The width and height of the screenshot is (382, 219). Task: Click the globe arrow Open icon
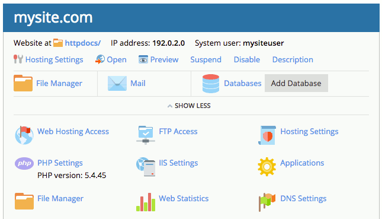coord(100,59)
